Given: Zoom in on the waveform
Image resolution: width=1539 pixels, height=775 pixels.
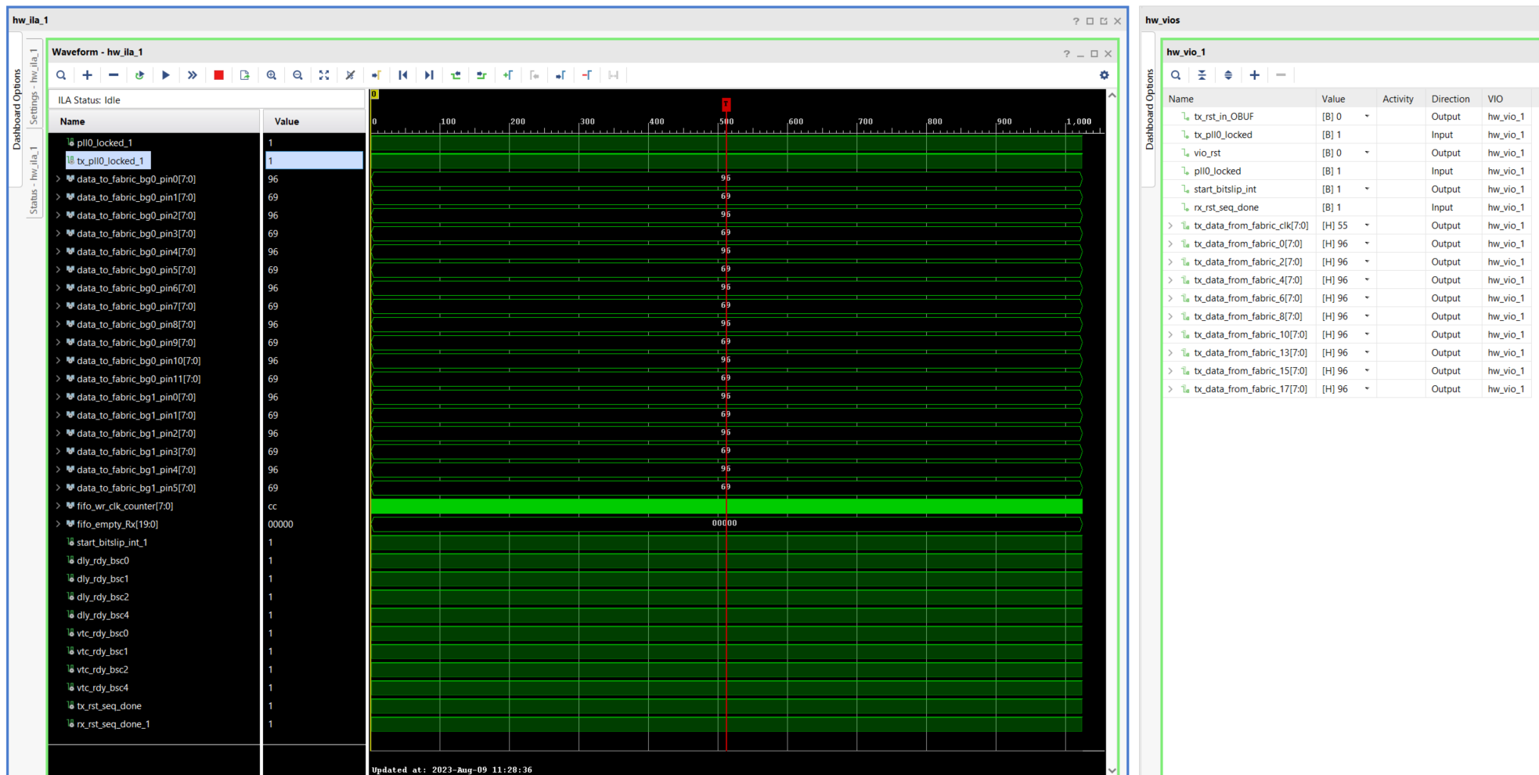Looking at the screenshot, I should (x=271, y=74).
